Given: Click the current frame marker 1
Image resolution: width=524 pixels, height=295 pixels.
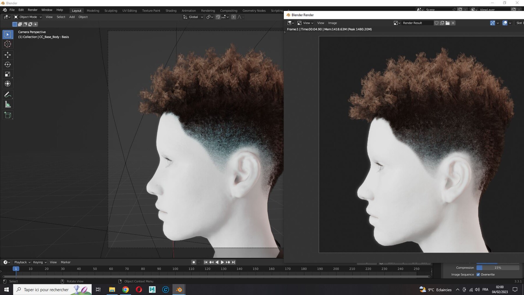Looking at the screenshot, I should [16, 269].
